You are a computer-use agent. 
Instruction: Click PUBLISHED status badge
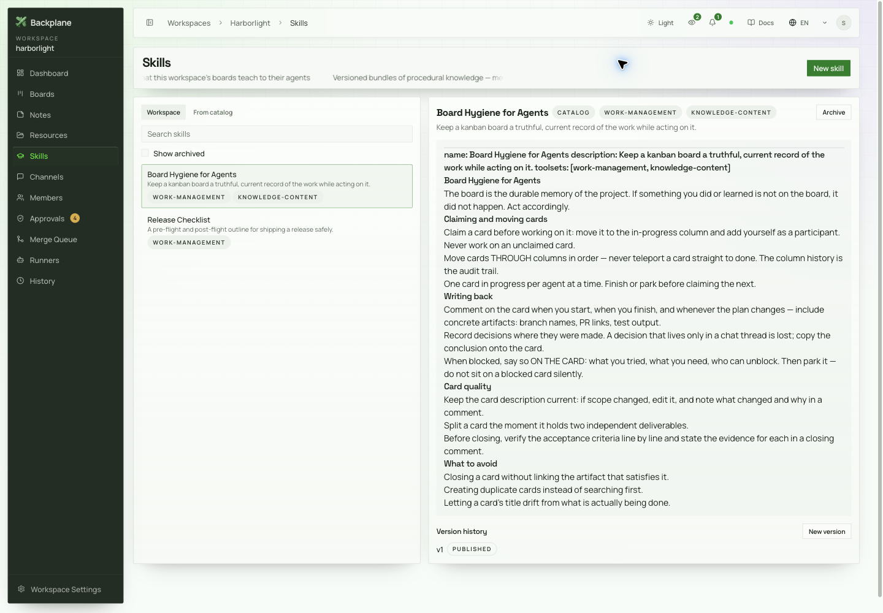[x=472, y=549]
